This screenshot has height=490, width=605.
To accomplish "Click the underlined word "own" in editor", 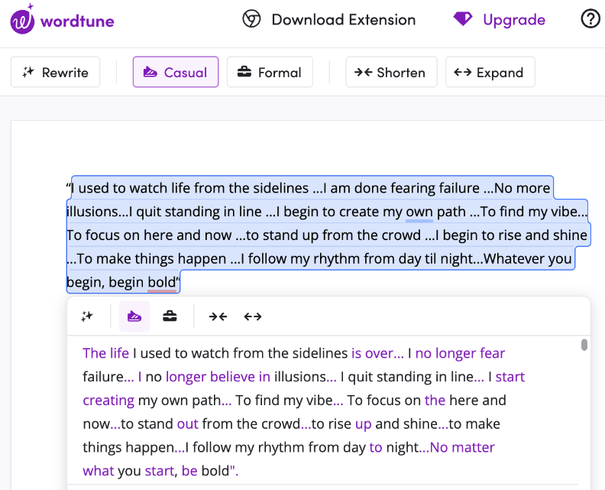I will (x=419, y=212).
